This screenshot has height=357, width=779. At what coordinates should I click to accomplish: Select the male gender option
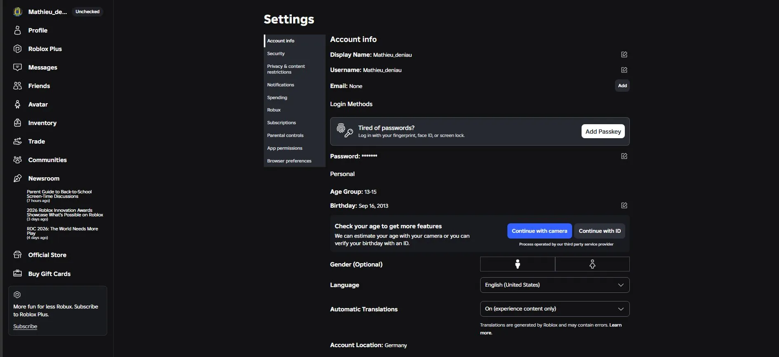point(518,264)
